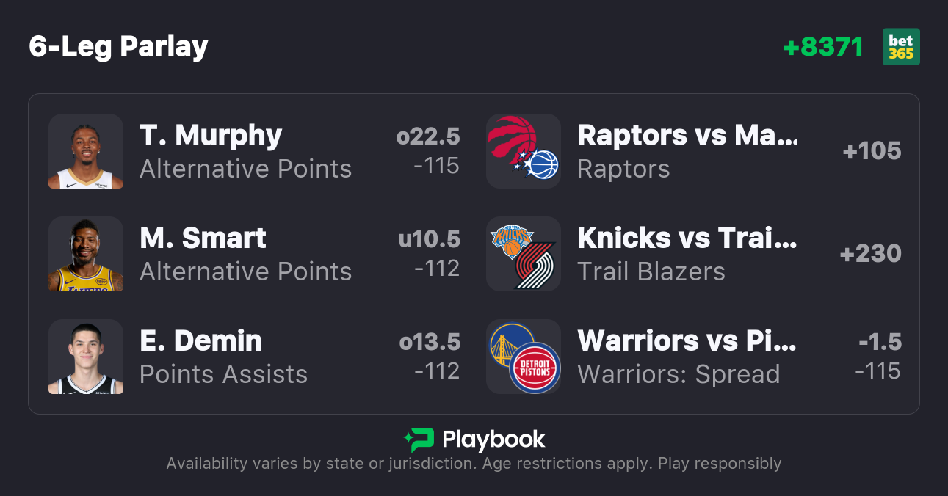Image resolution: width=948 pixels, height=496 pixels.
Task: Click the Knicks vs Trail Blazers logos
Action: [524, 254]
